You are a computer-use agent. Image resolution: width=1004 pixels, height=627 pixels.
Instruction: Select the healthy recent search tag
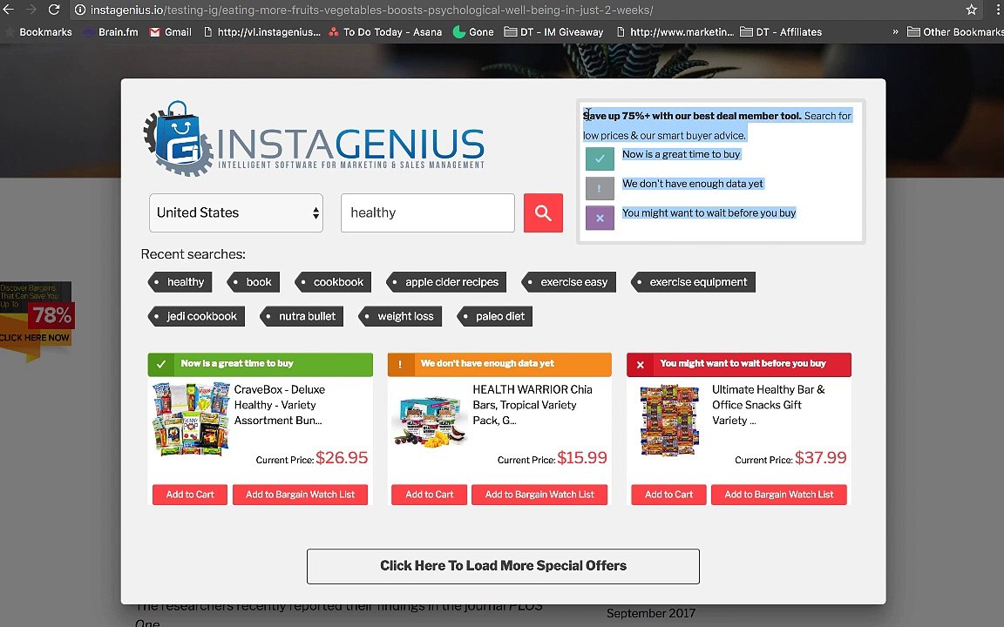point(180,282)
